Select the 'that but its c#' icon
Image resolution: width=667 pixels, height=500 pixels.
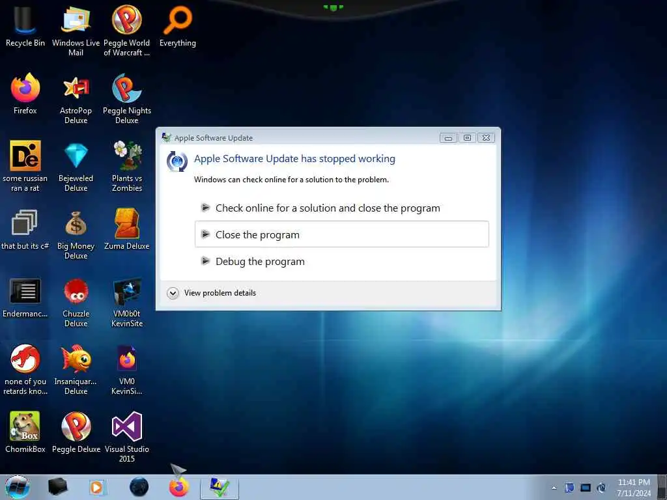click(x=25, y=230)
